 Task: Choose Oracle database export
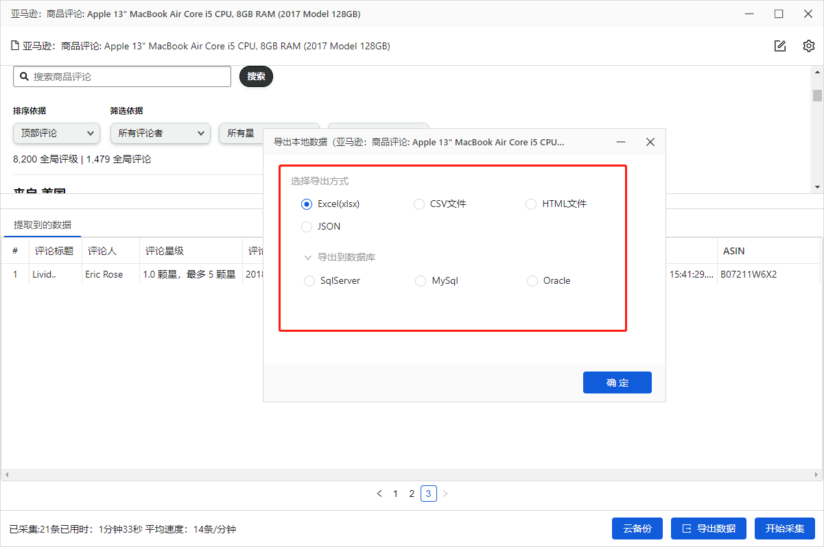point(548,280)
